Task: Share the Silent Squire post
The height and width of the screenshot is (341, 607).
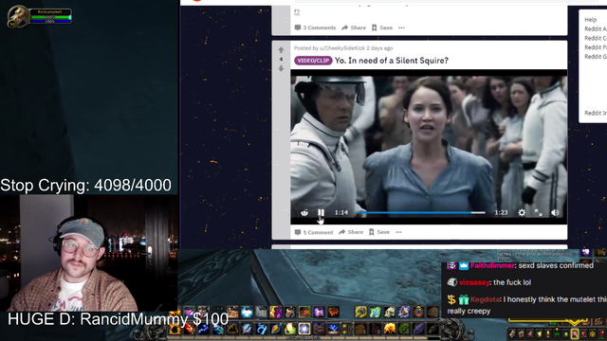Action: tap(351, 232)
